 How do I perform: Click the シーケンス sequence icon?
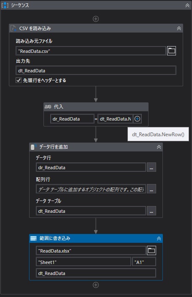5,5
